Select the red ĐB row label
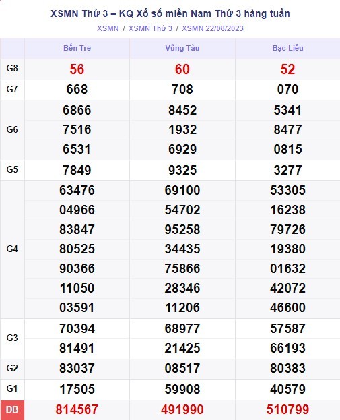 pyautogui.click(x=12, y=410)
